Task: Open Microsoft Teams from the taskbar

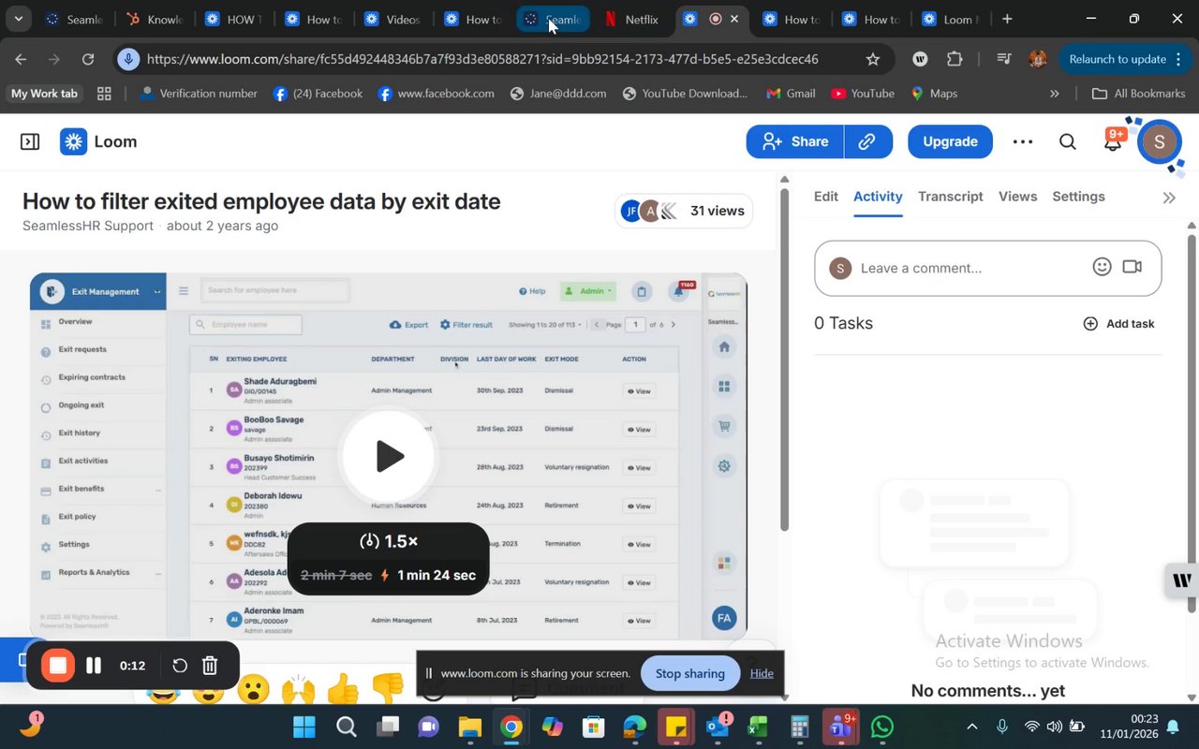Action: pyautogui.click(x=840, y=727)
